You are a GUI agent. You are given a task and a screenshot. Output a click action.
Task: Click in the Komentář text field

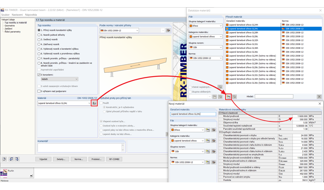click(x=80, y=147)
